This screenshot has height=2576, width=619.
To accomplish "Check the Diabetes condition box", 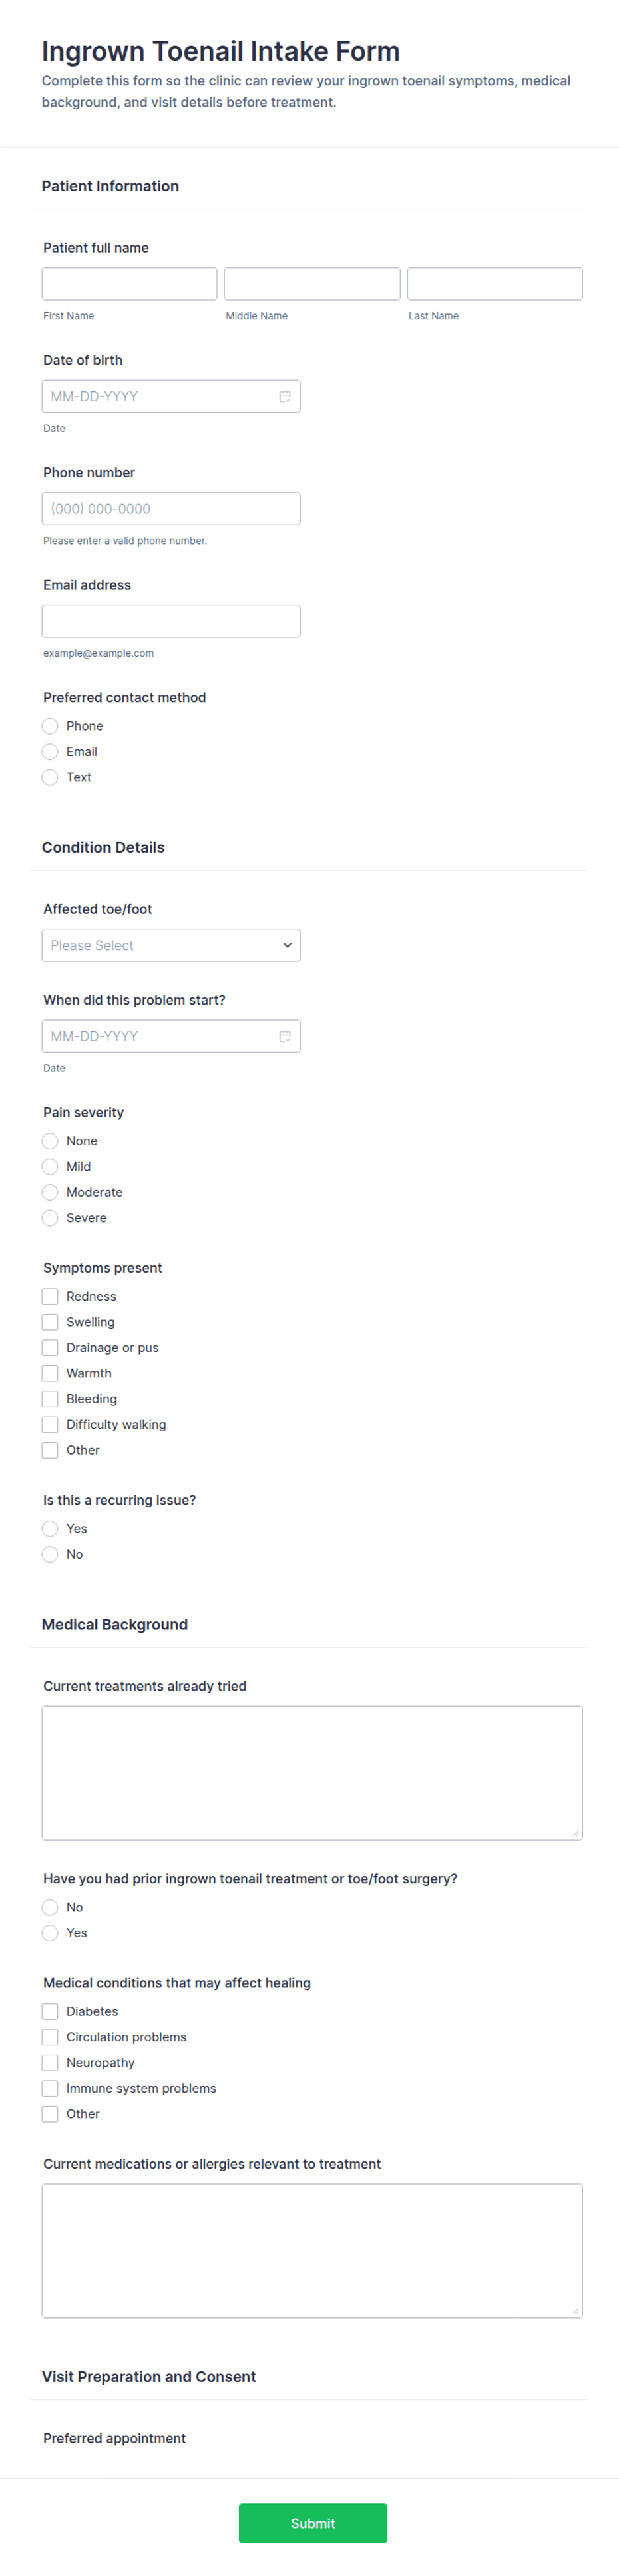I will (50, 2011).
